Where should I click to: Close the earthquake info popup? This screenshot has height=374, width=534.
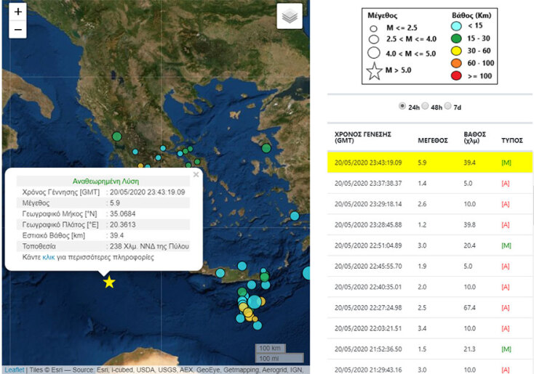(195, 174)
